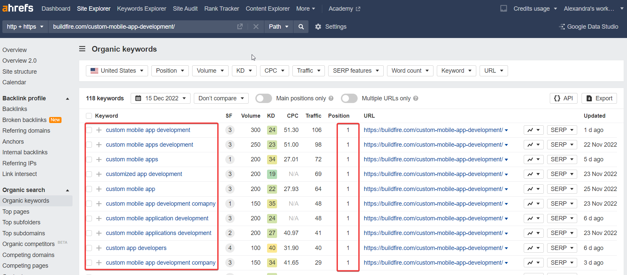Open the Volume filter dropdown
The height and width of the screenshot is (275, 627).
(x=210, y=71)
